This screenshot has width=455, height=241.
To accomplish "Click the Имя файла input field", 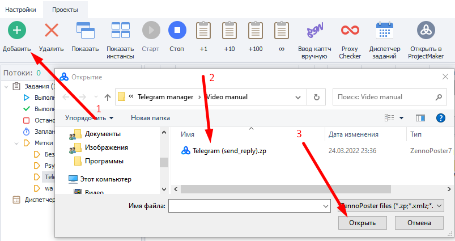I will [249, 206].
